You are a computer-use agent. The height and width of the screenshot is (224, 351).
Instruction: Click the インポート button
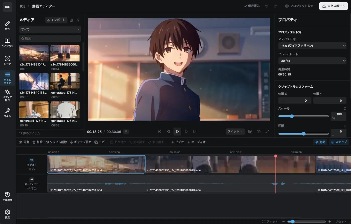56,20
